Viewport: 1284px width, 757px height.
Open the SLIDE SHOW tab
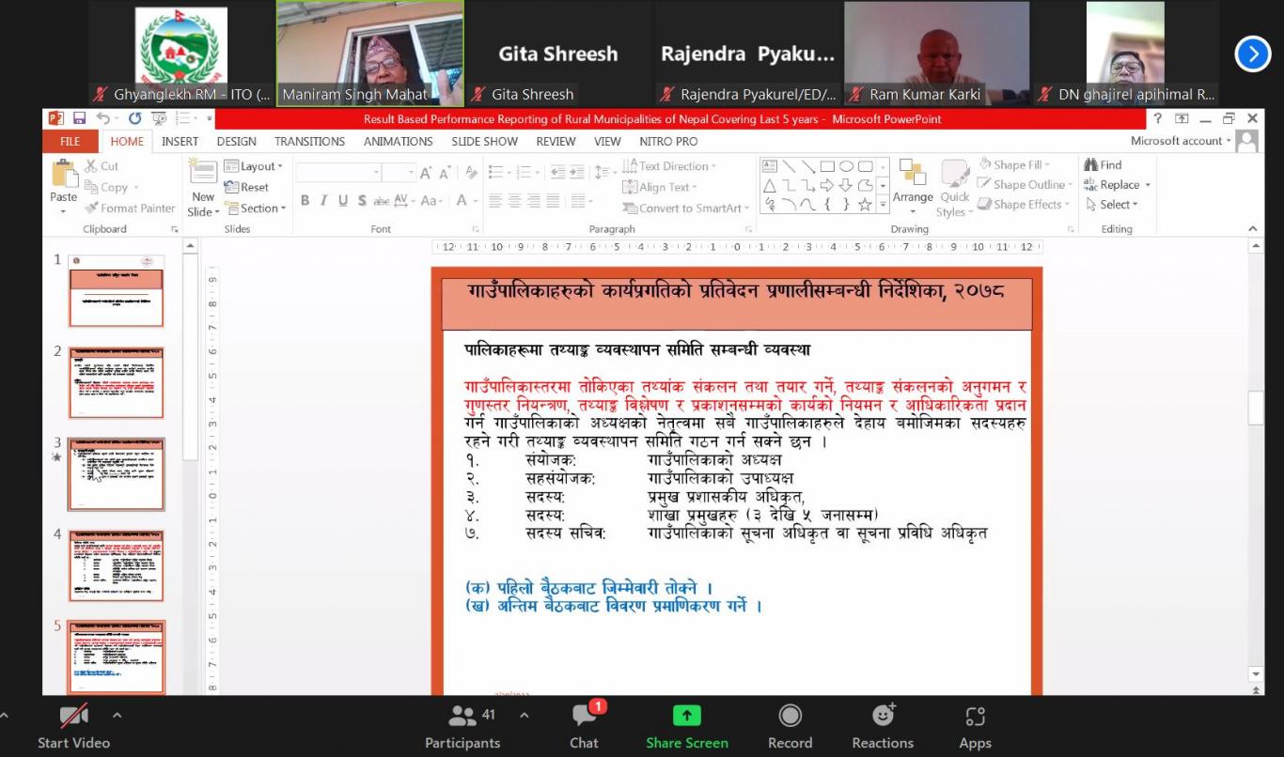tap(484, 142)
